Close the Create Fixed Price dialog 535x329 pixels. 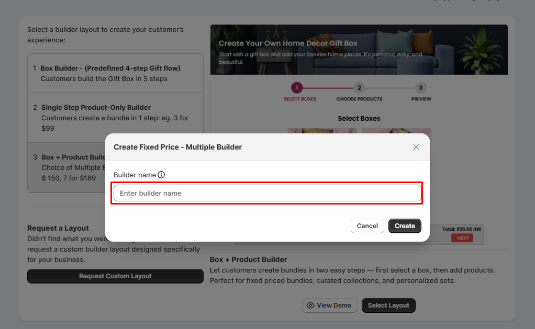[x=416, y=147]
